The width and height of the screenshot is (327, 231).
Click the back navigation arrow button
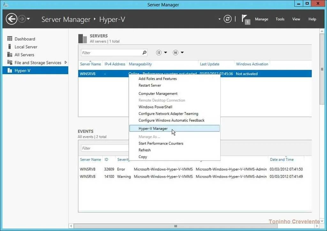[11, 19]
